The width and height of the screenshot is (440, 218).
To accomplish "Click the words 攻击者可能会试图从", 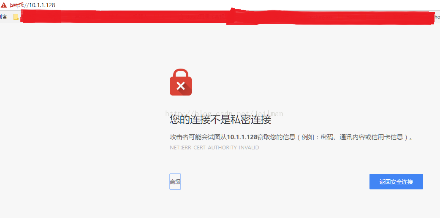I will point(198,137).
